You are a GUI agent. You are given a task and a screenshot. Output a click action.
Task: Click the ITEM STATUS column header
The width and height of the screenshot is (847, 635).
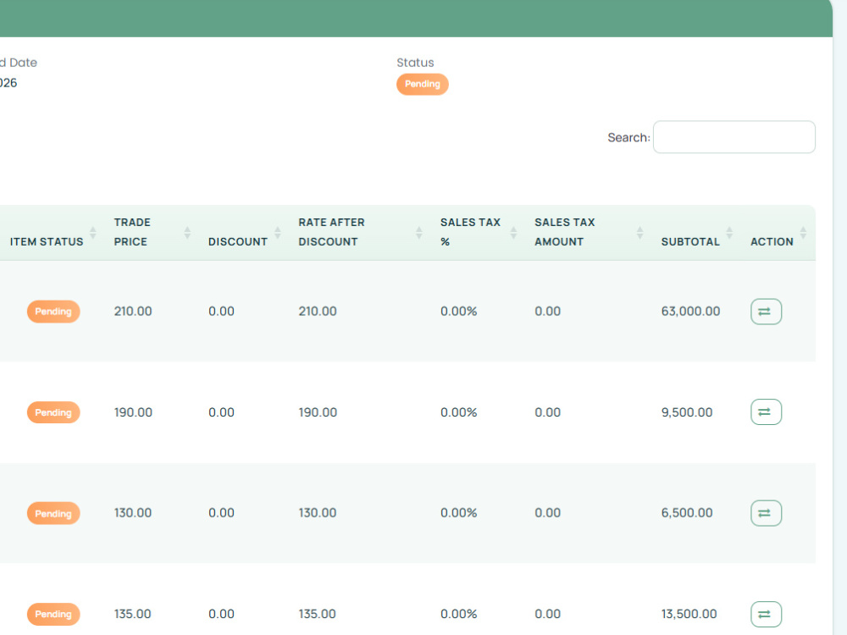point(47,242)
